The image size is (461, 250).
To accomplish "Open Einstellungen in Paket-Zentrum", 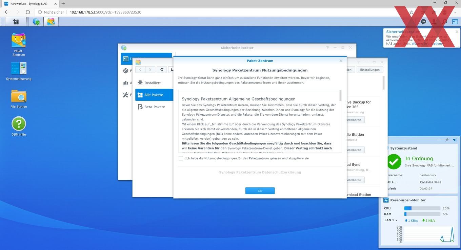I will [x=370, y=69].
